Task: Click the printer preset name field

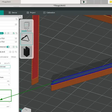Action: (x=7, y=24)
